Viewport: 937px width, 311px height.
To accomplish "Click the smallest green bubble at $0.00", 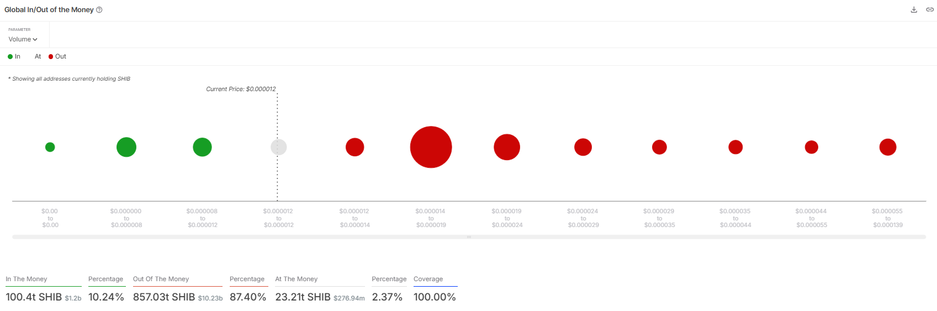I will [x=50, y=147].
